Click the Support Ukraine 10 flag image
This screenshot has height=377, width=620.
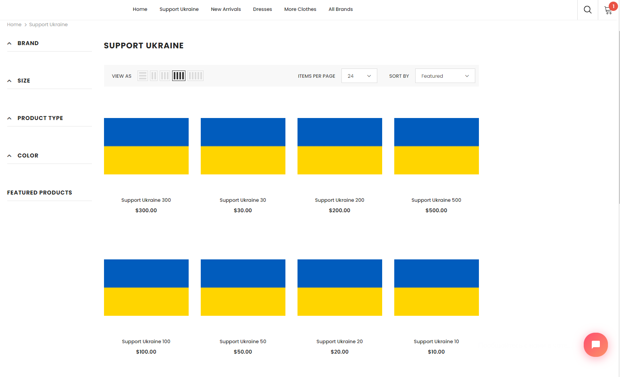437,288
